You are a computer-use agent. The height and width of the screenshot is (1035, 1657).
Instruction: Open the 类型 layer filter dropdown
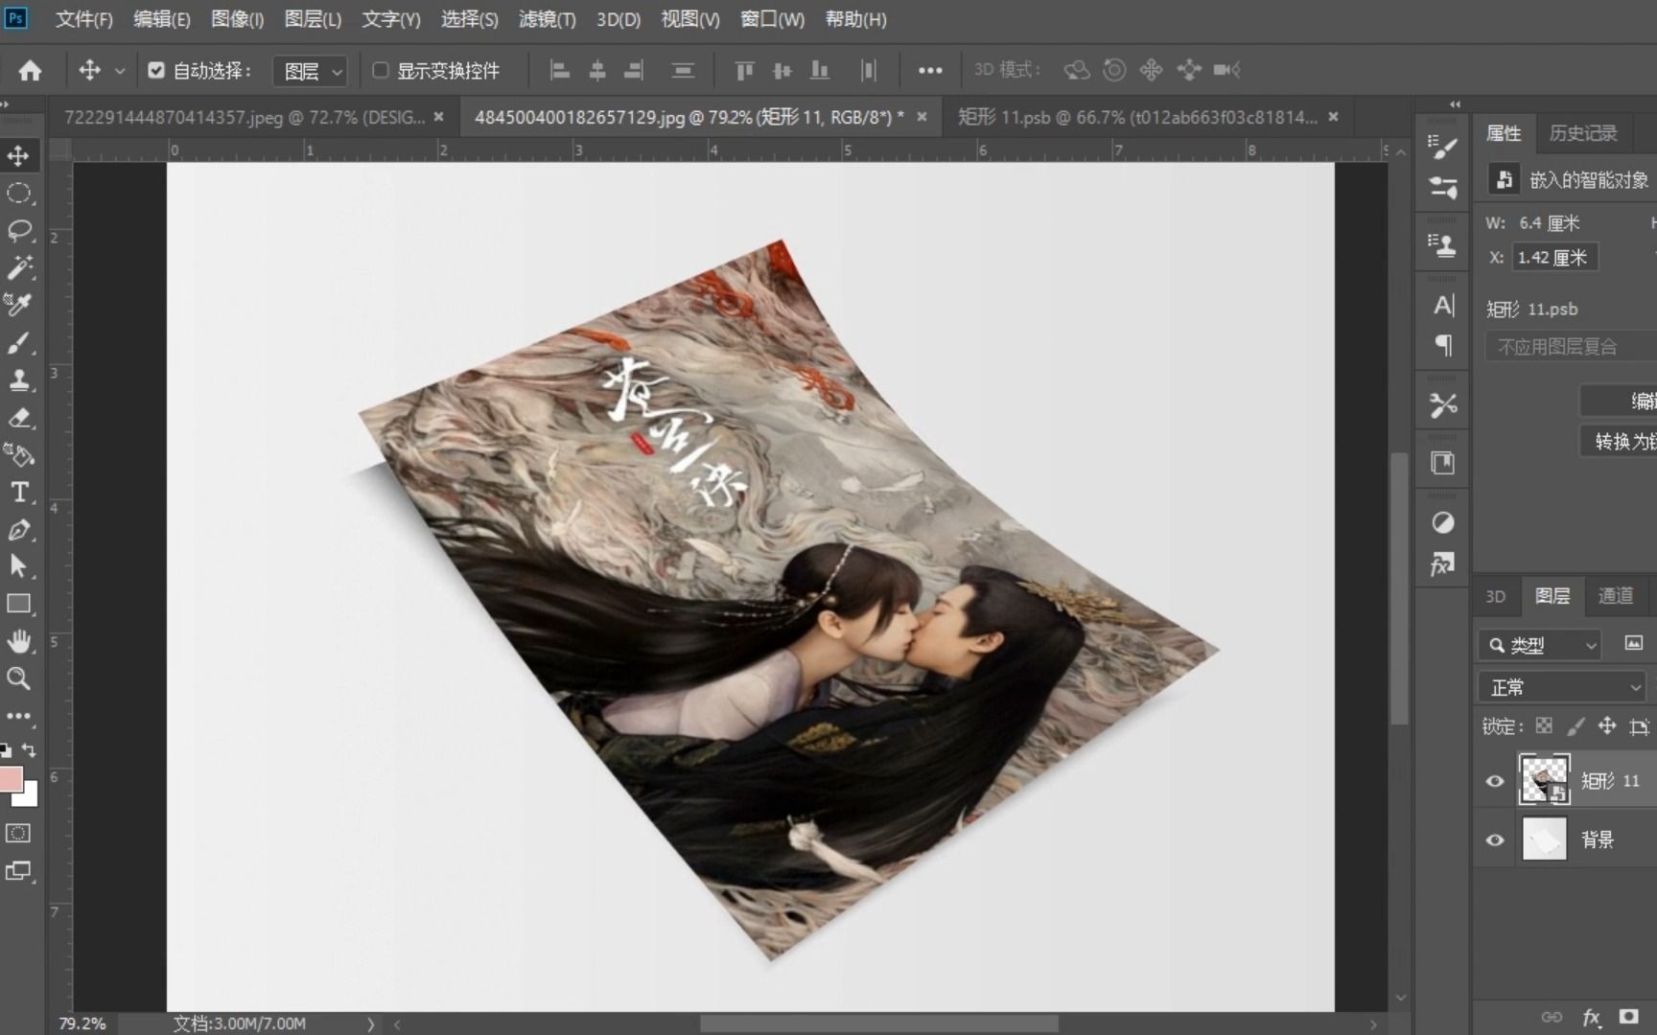1541,645
